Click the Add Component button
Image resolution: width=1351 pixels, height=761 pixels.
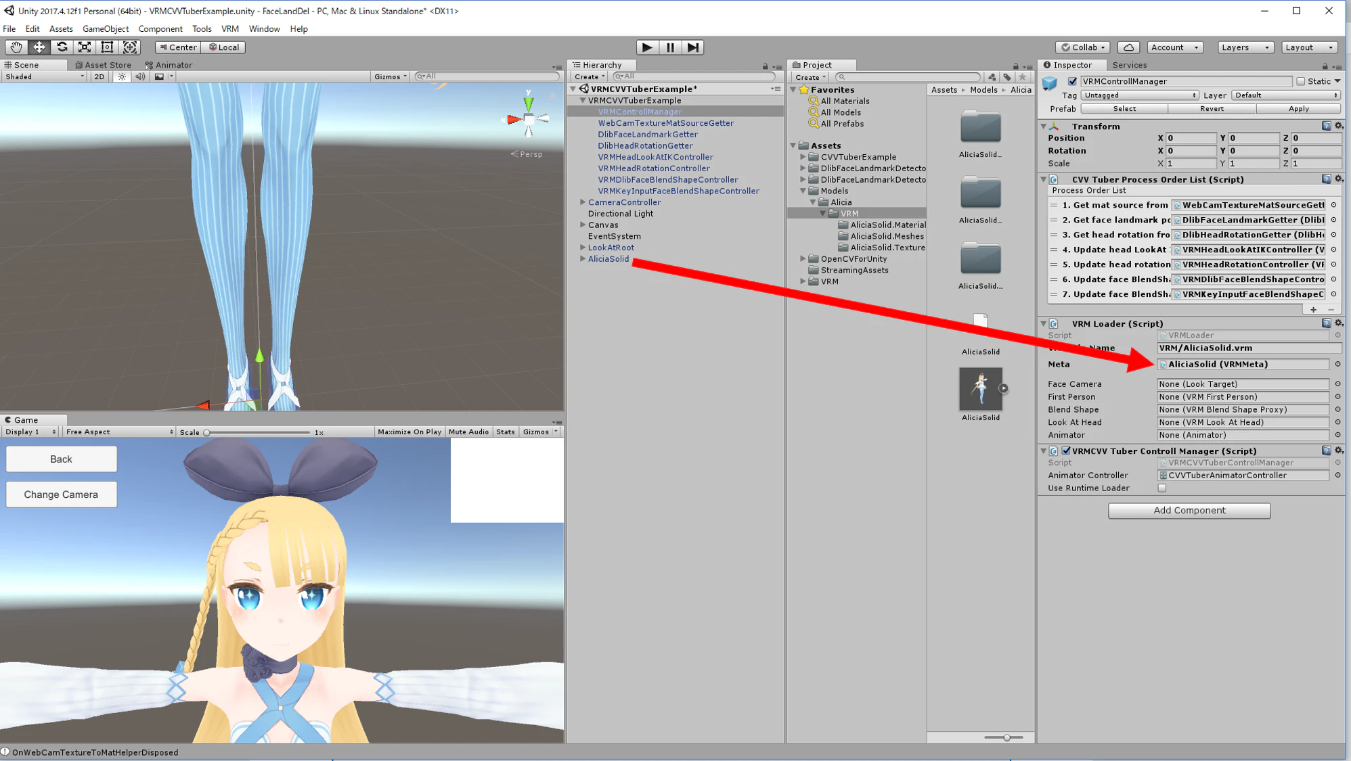(1189, 510)
